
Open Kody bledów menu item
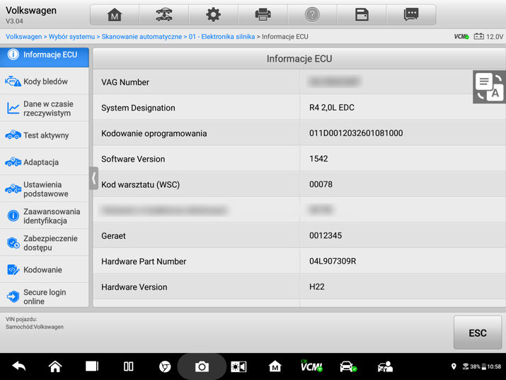click(x=44, y=82)
